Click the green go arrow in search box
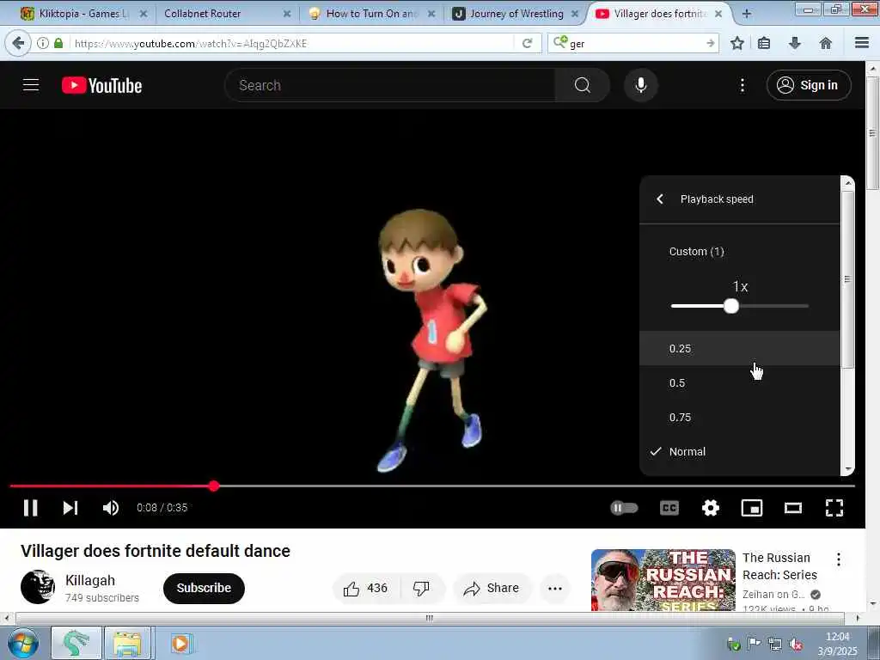The width and height of the screenshot is (880, 660). (711, 43)
